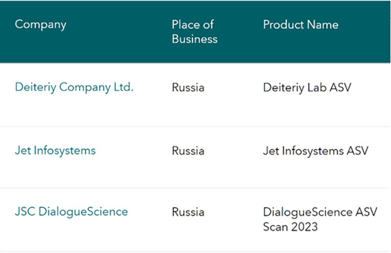Select the DialogueScience ASV product name

click(x=320, y=219)
